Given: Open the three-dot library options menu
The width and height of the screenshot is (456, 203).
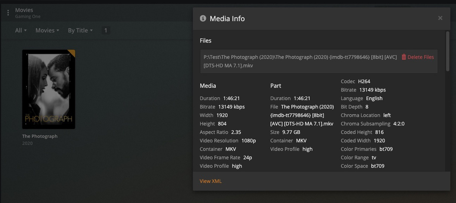Looking at the screenshot, I should tap(8, 13).
